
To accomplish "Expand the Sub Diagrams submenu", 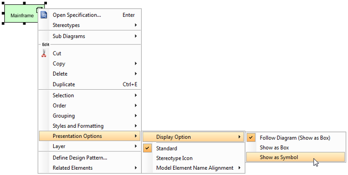I will (x=90, y=36).
